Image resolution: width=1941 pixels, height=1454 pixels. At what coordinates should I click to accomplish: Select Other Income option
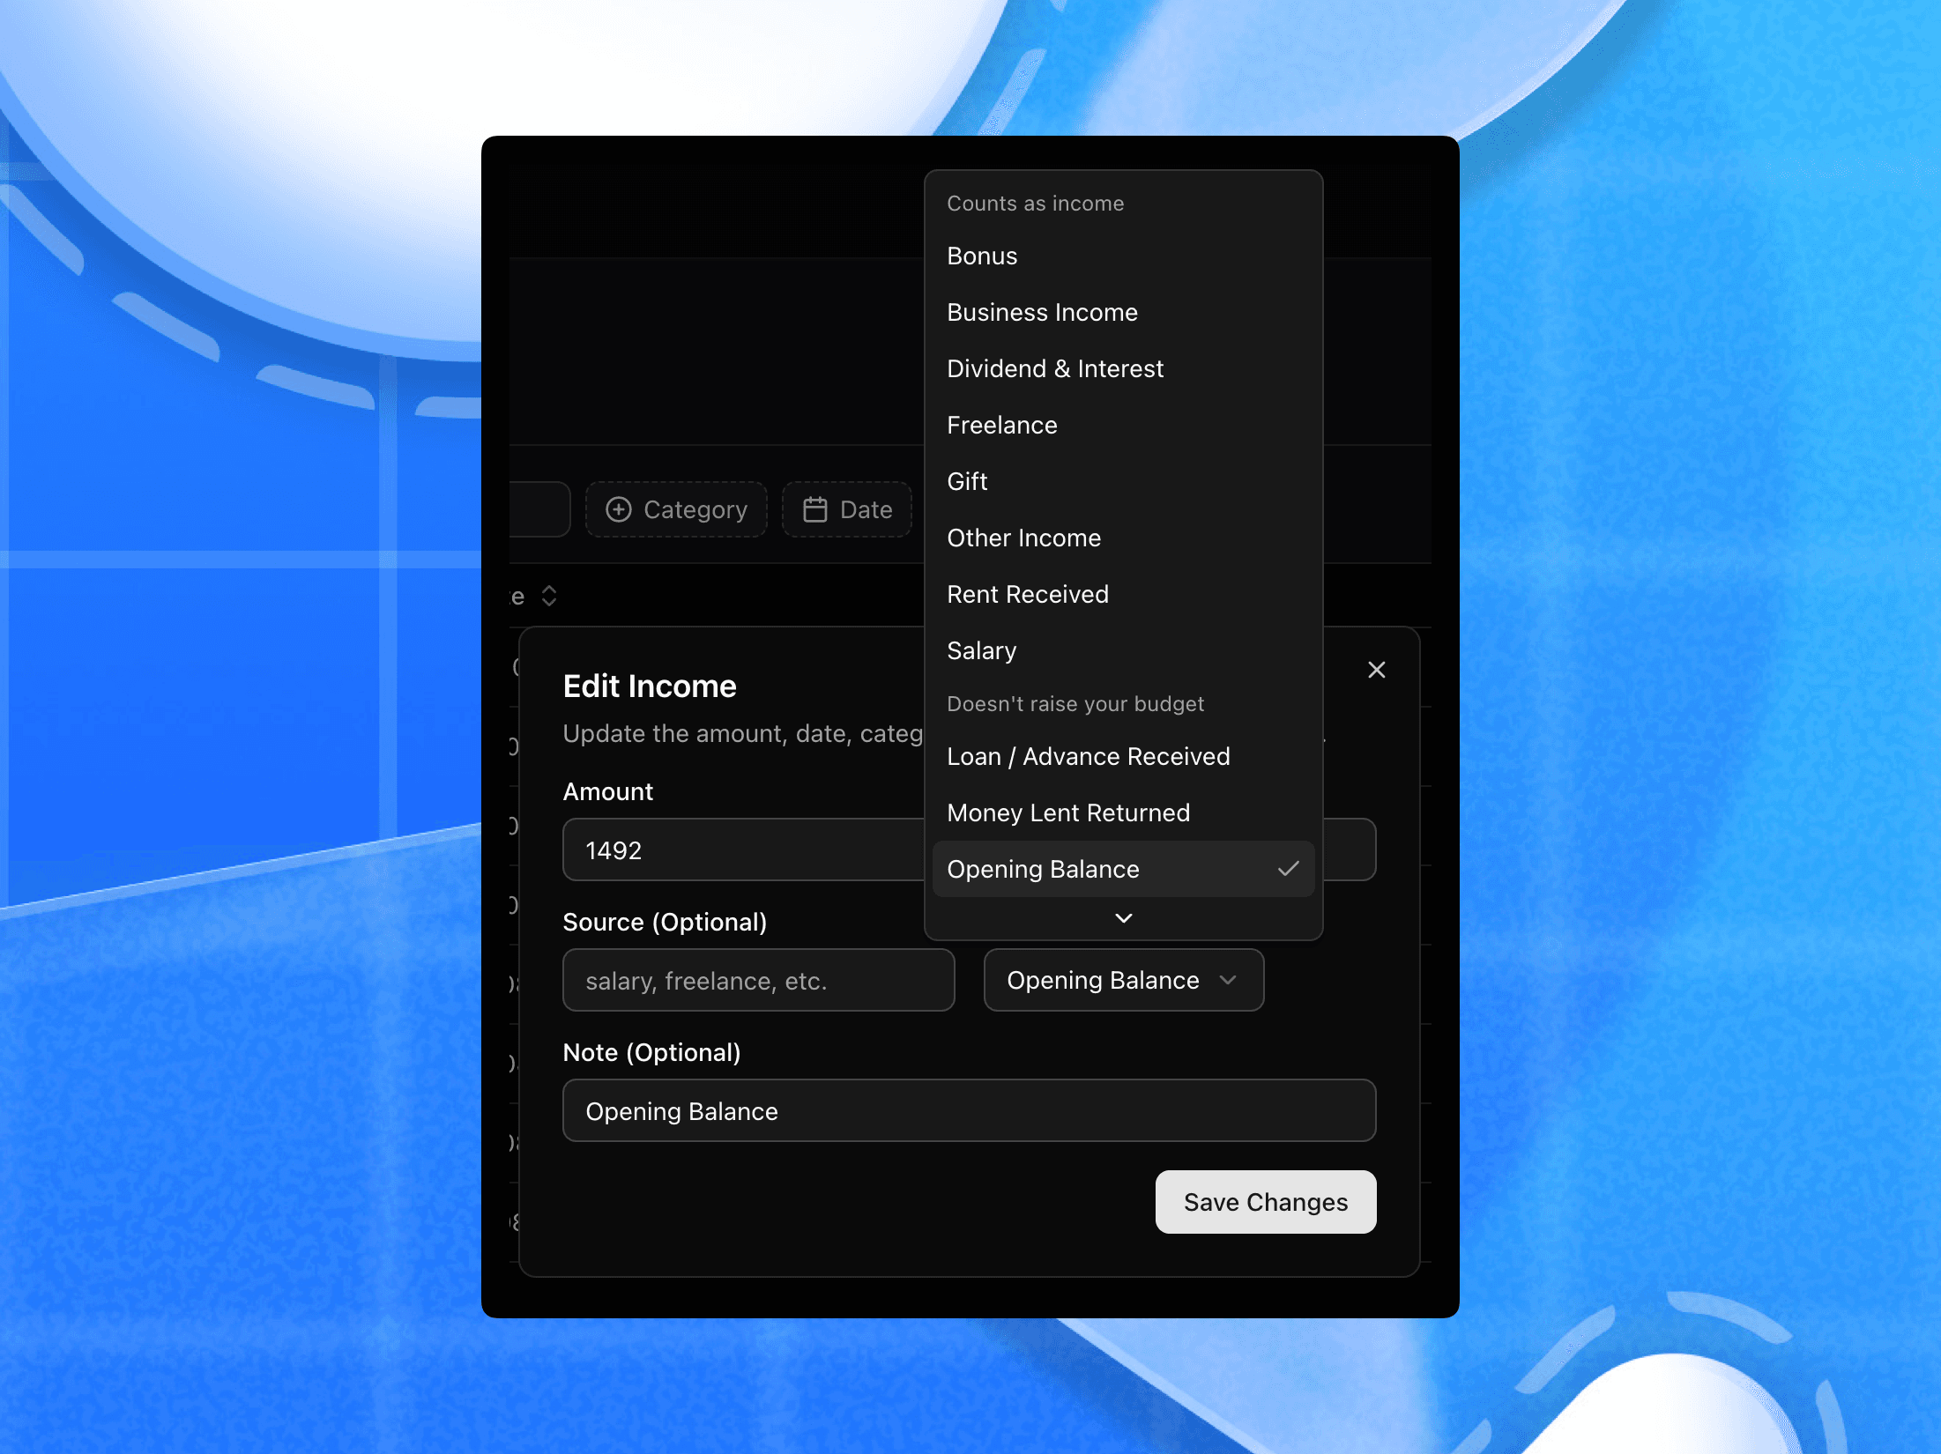tap(1123, 538)
